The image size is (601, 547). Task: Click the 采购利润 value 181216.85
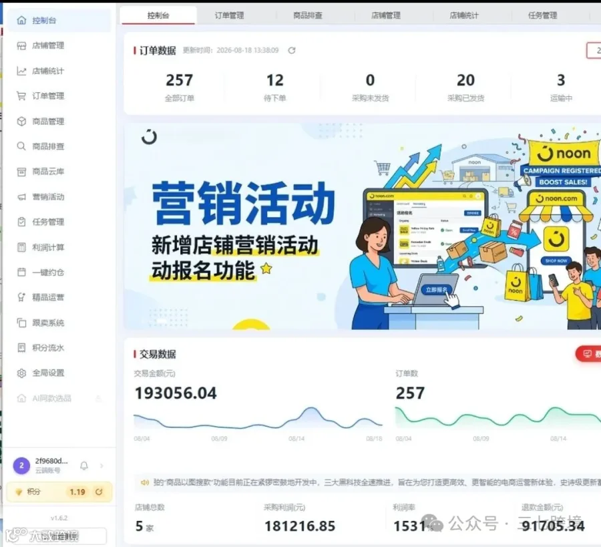(300, 526)
